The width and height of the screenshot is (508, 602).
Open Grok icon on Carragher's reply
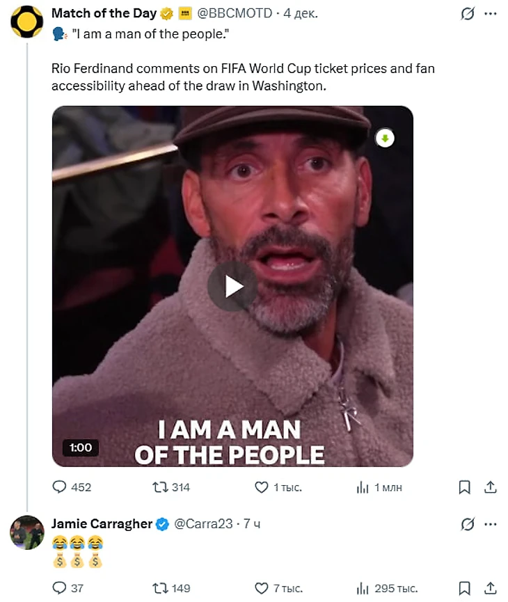(x=468, y=524)
